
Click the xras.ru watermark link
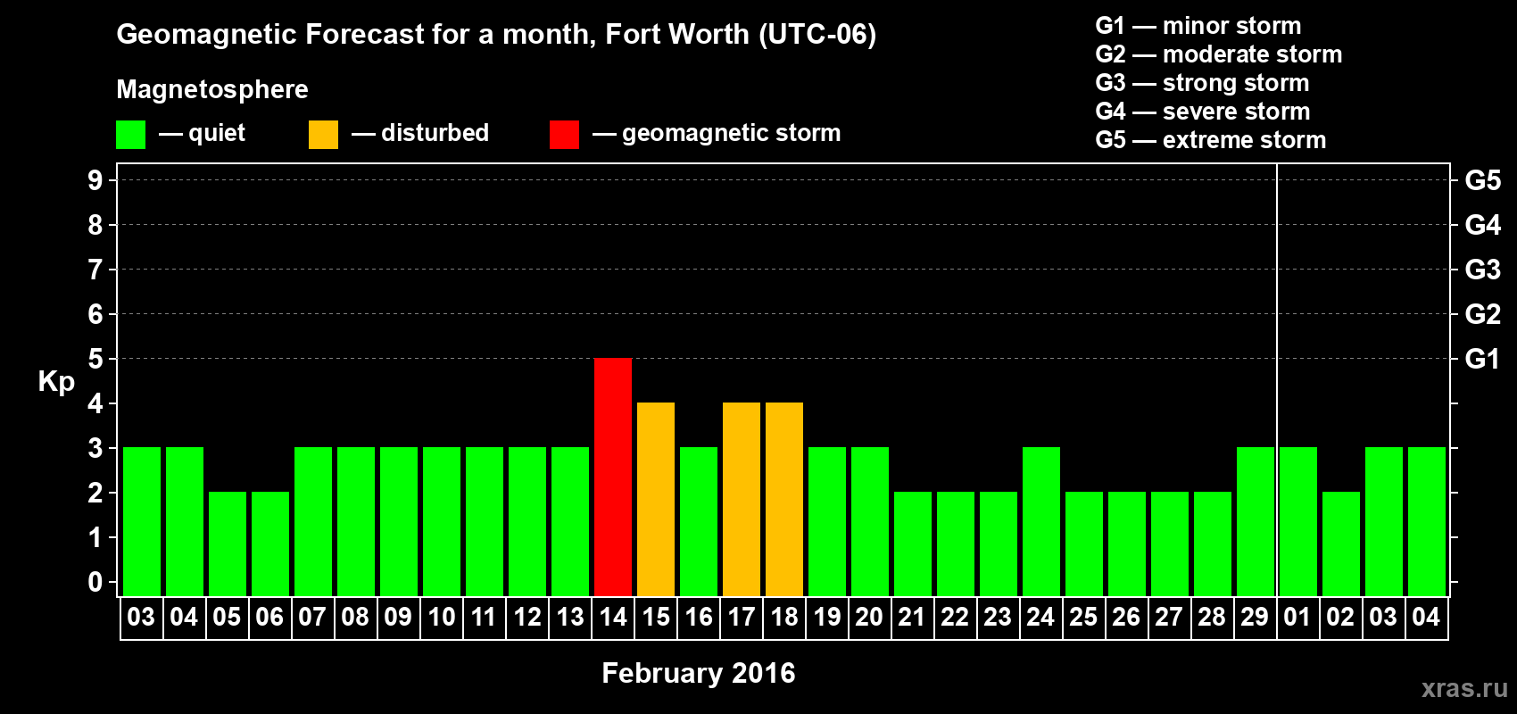1464,687
